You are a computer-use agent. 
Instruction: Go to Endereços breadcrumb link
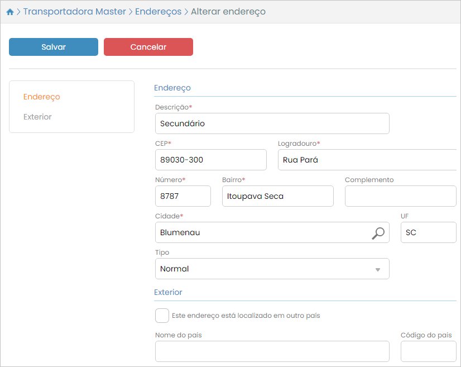[158, 12]
